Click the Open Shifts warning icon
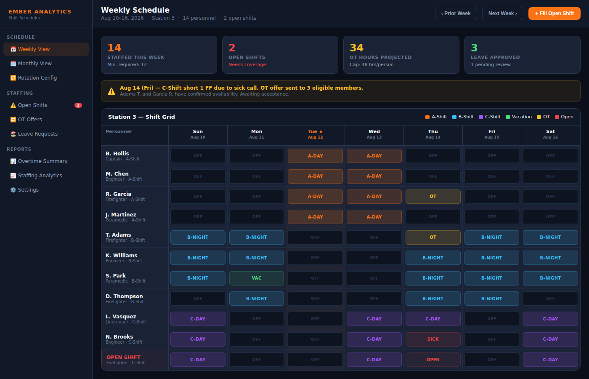The width and height of the screenshot is (589, 379). (13, 105)
